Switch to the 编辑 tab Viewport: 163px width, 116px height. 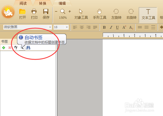62,3
